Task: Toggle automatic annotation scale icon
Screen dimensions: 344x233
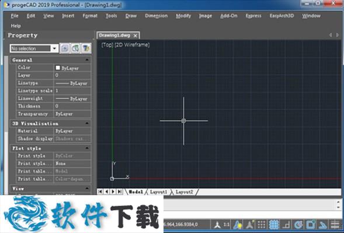Action: 250,225
